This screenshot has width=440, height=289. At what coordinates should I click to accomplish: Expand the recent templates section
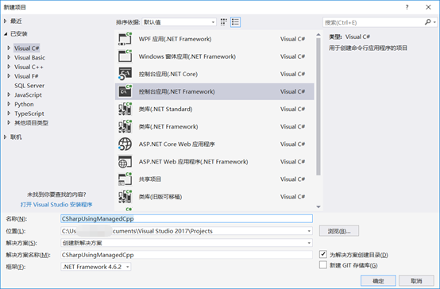6,21
